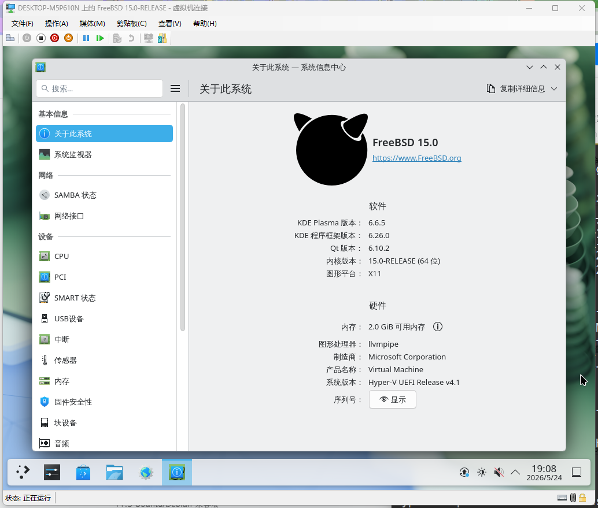Screen dimensions: 598x508
Task: Shut down the VM with red icon
Action: [x=54, y=38]
